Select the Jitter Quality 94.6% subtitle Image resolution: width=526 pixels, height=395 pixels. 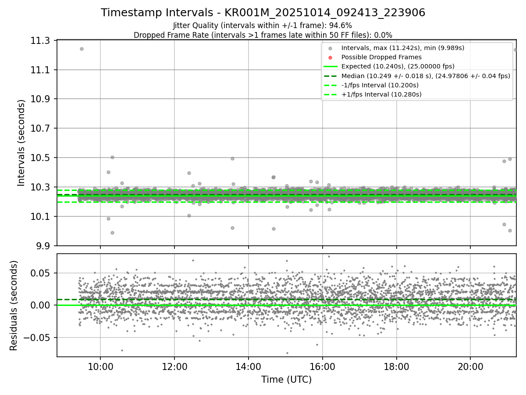[x=263, y=25]
